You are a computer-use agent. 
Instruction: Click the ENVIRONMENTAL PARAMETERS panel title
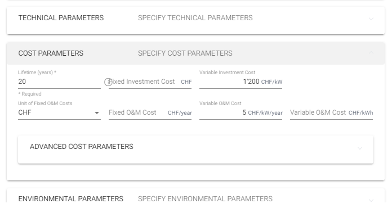(71, 199)
